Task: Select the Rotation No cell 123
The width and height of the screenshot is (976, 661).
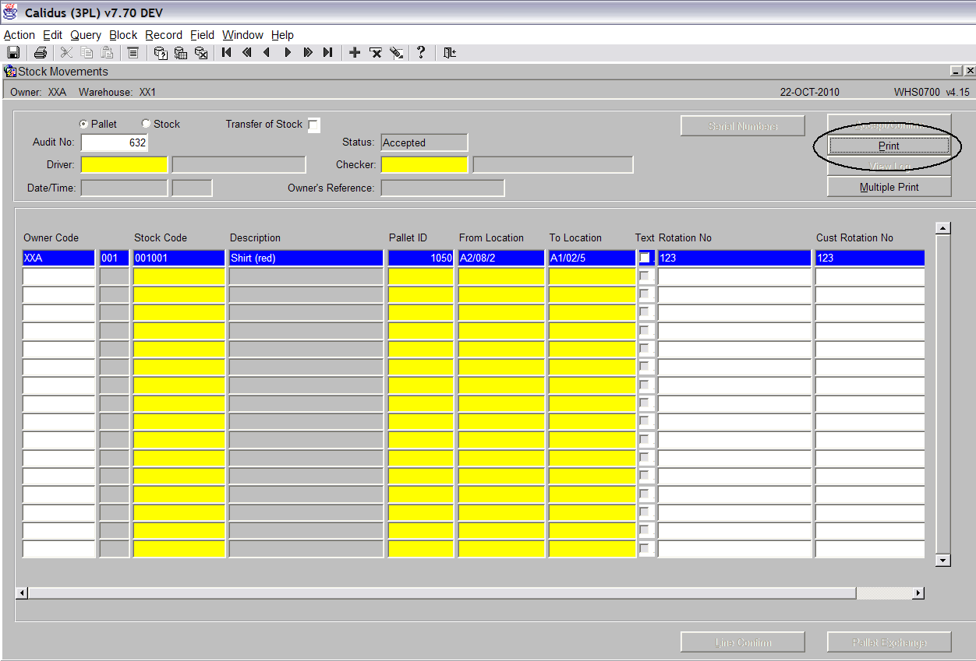Action: tap(734, 258)
